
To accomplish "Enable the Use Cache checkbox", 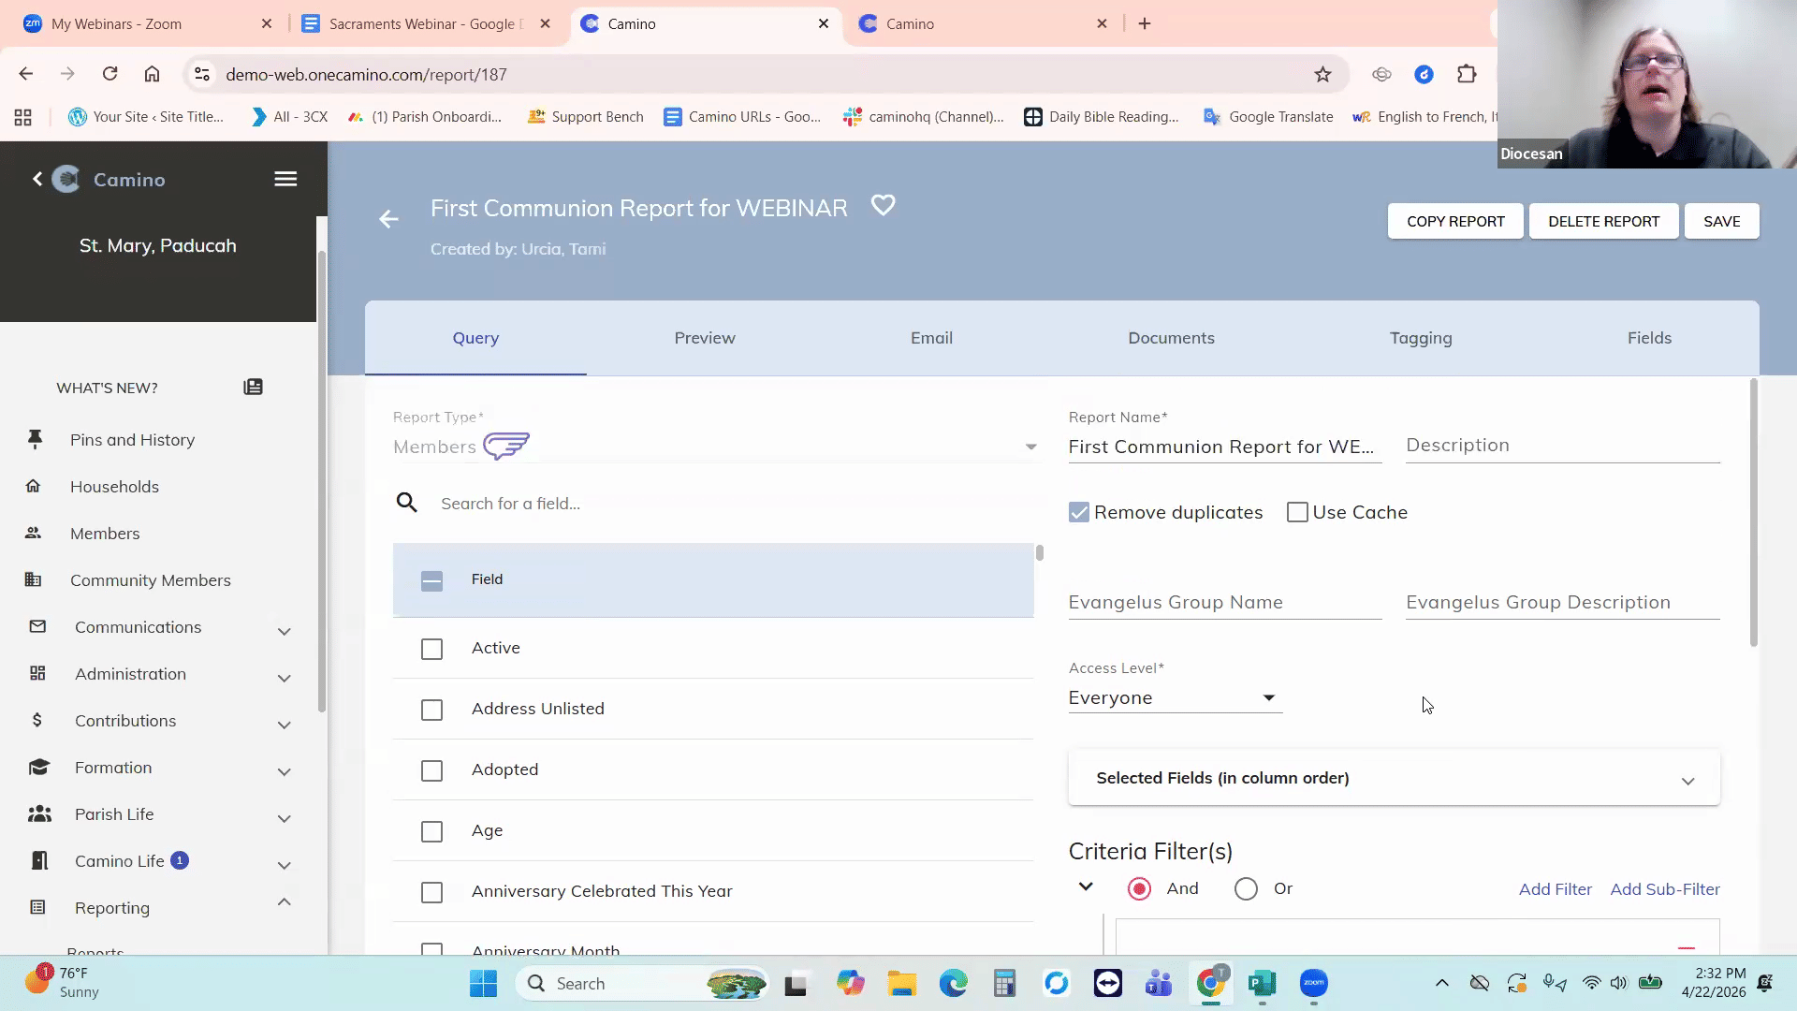I will pos(1297,512).
